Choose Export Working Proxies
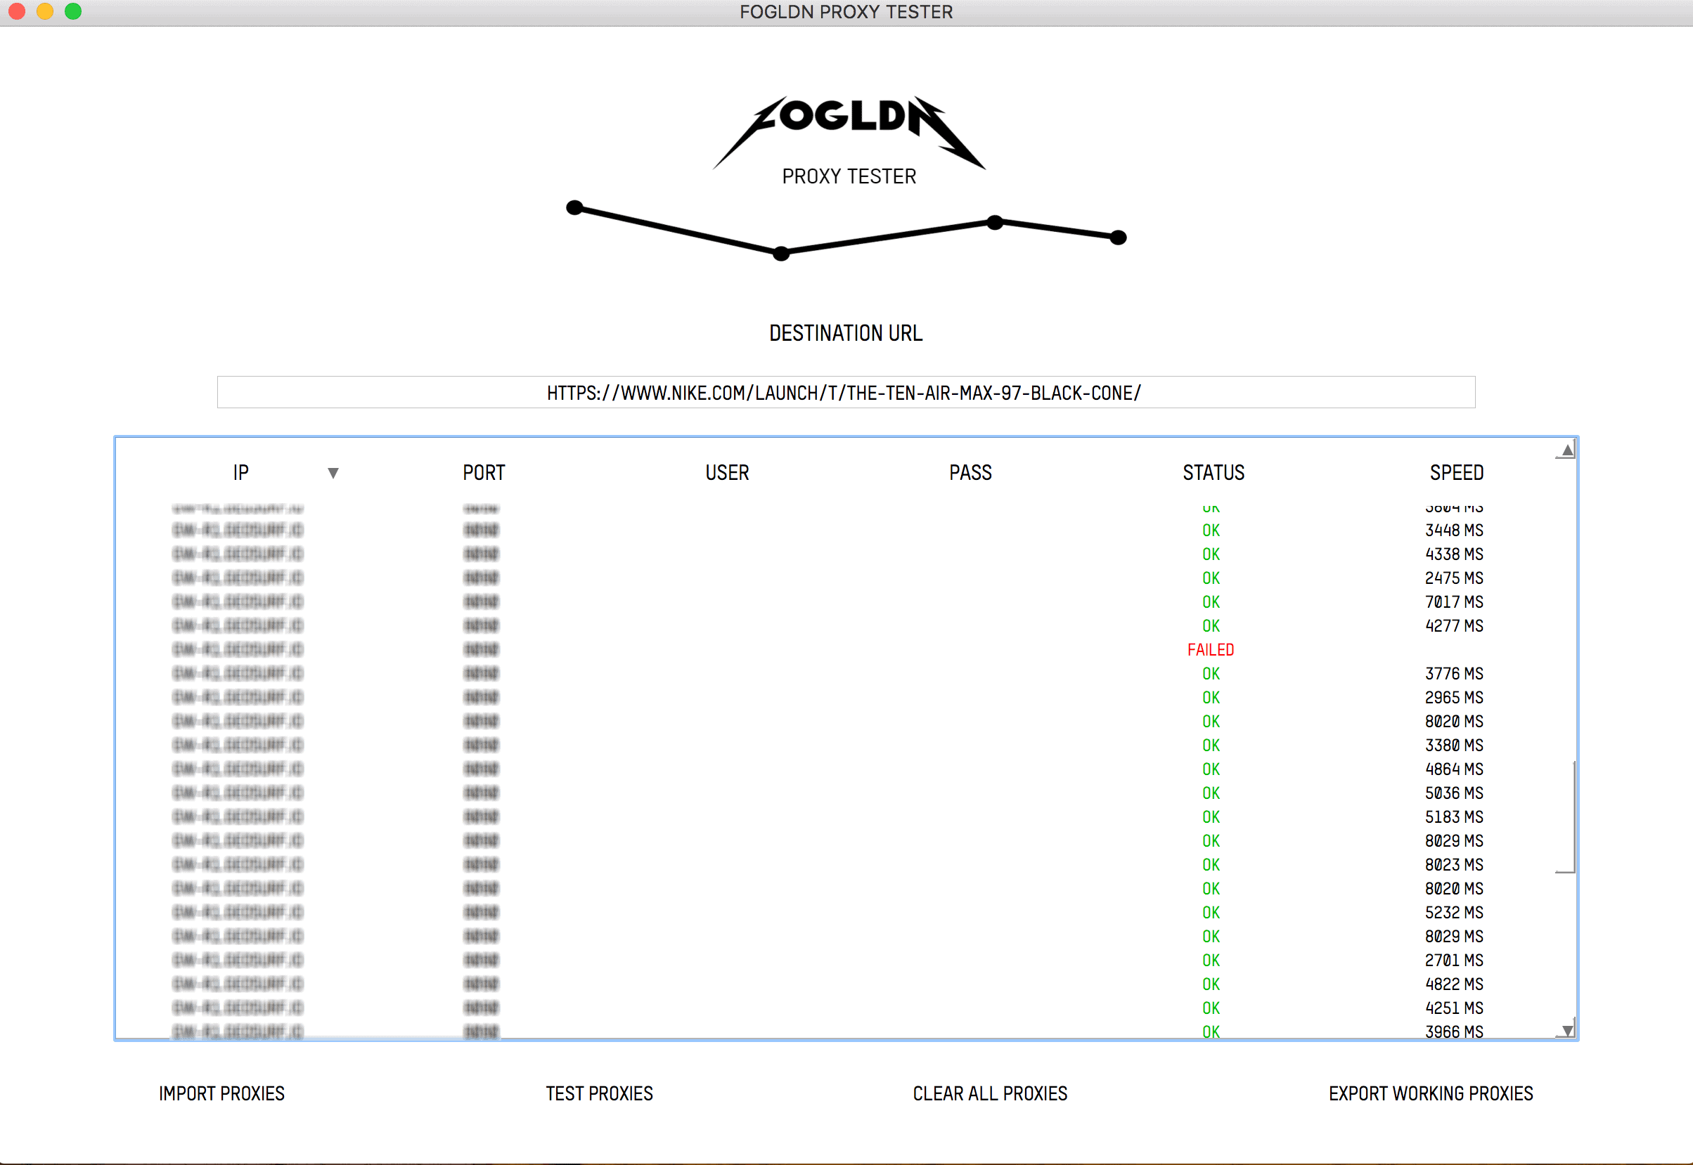 (x=1430, y=1093)
